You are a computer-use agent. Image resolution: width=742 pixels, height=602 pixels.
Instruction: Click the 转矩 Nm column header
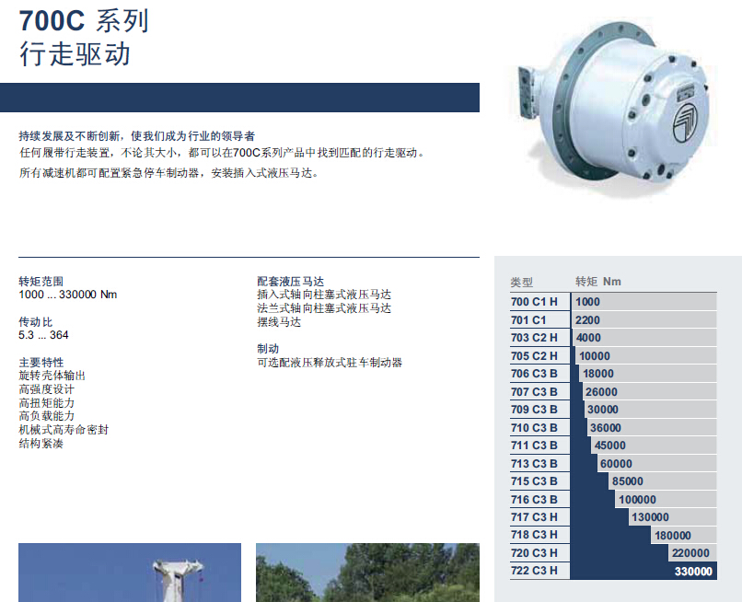coord(598,282)
